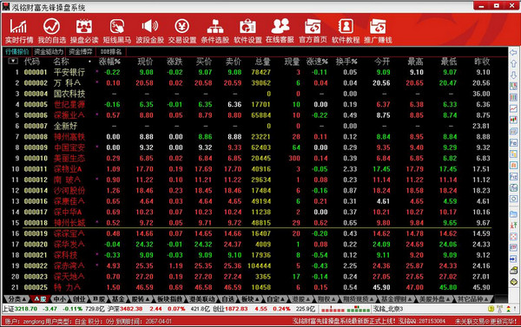Click the 创业 index value 1872.83
Screen dimensions: 521x327
click(236, 309)
